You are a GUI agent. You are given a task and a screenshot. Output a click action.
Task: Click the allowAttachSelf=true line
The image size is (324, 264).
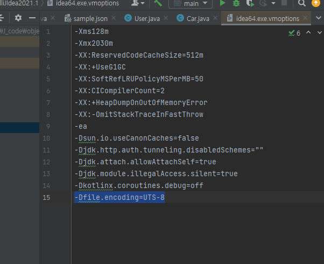tap(145, 162)
